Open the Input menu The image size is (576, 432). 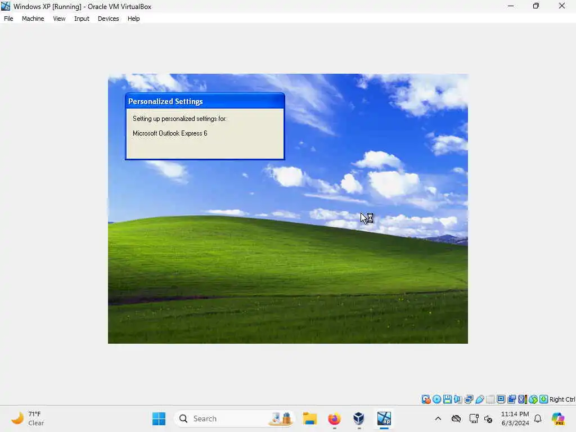82,19
